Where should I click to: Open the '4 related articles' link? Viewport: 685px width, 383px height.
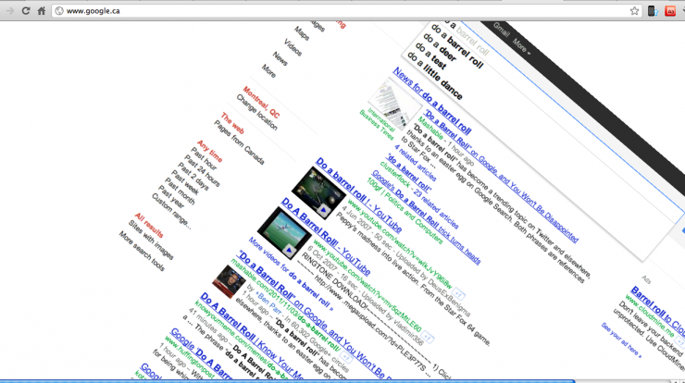(415, 163)
